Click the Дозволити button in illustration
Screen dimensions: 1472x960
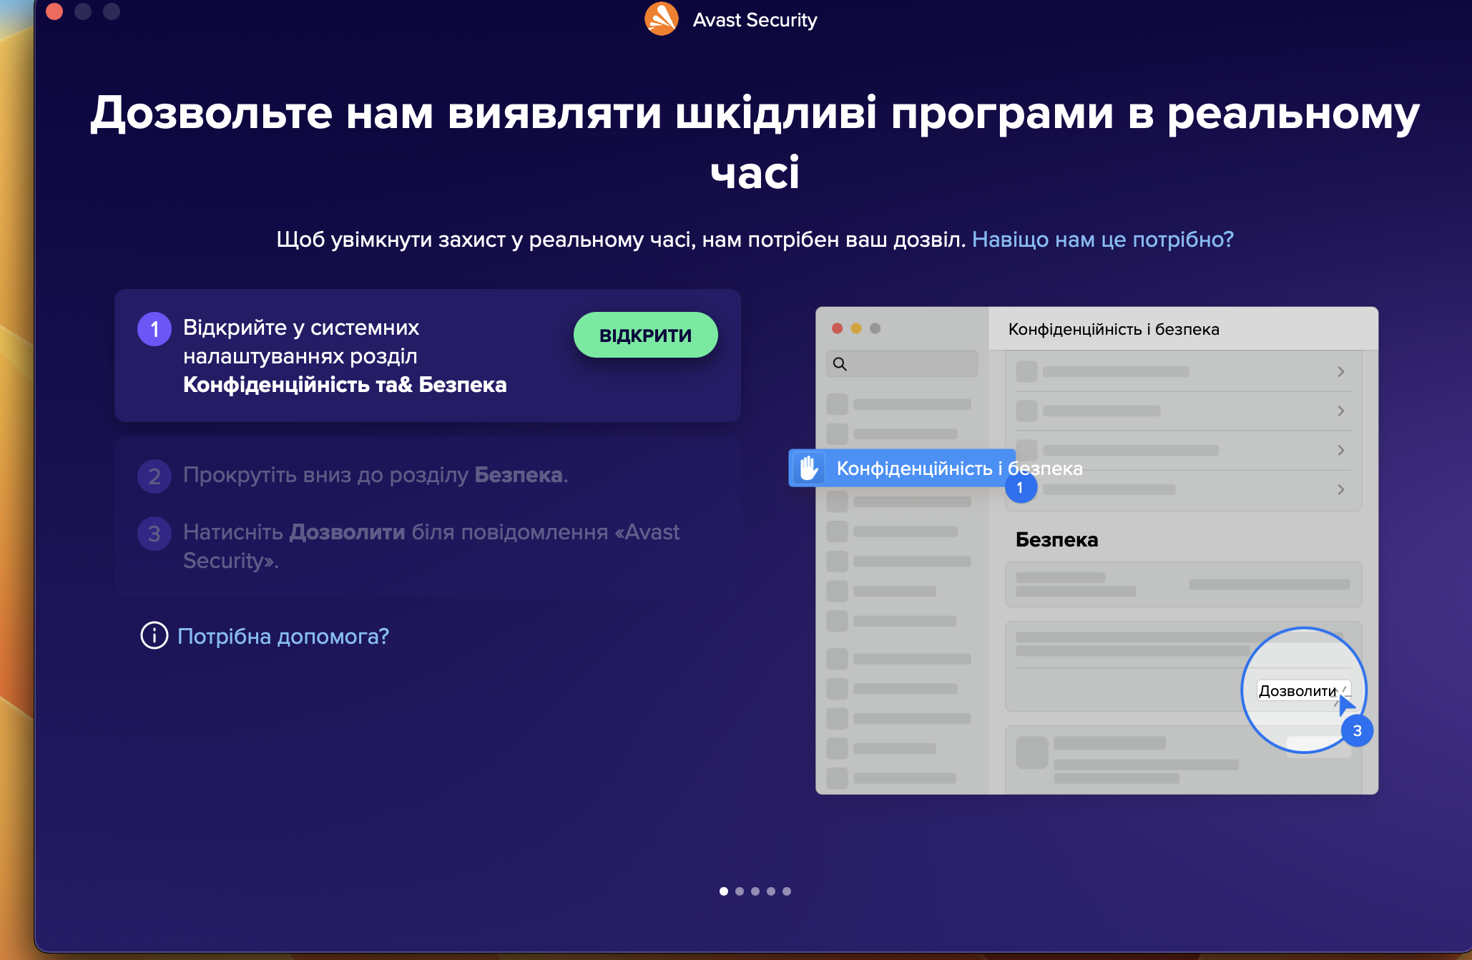pyautogui.click(x=1297, y=691)
